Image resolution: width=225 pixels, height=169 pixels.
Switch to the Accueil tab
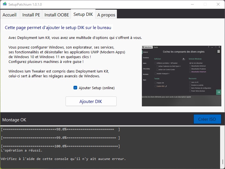10,15
